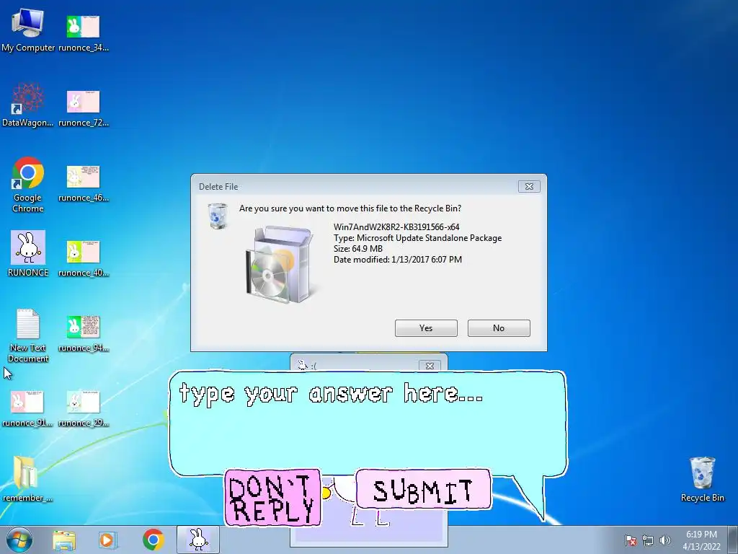
Task: Select the DataWagon shortcut icon
Action: click(x=28, y=105)
